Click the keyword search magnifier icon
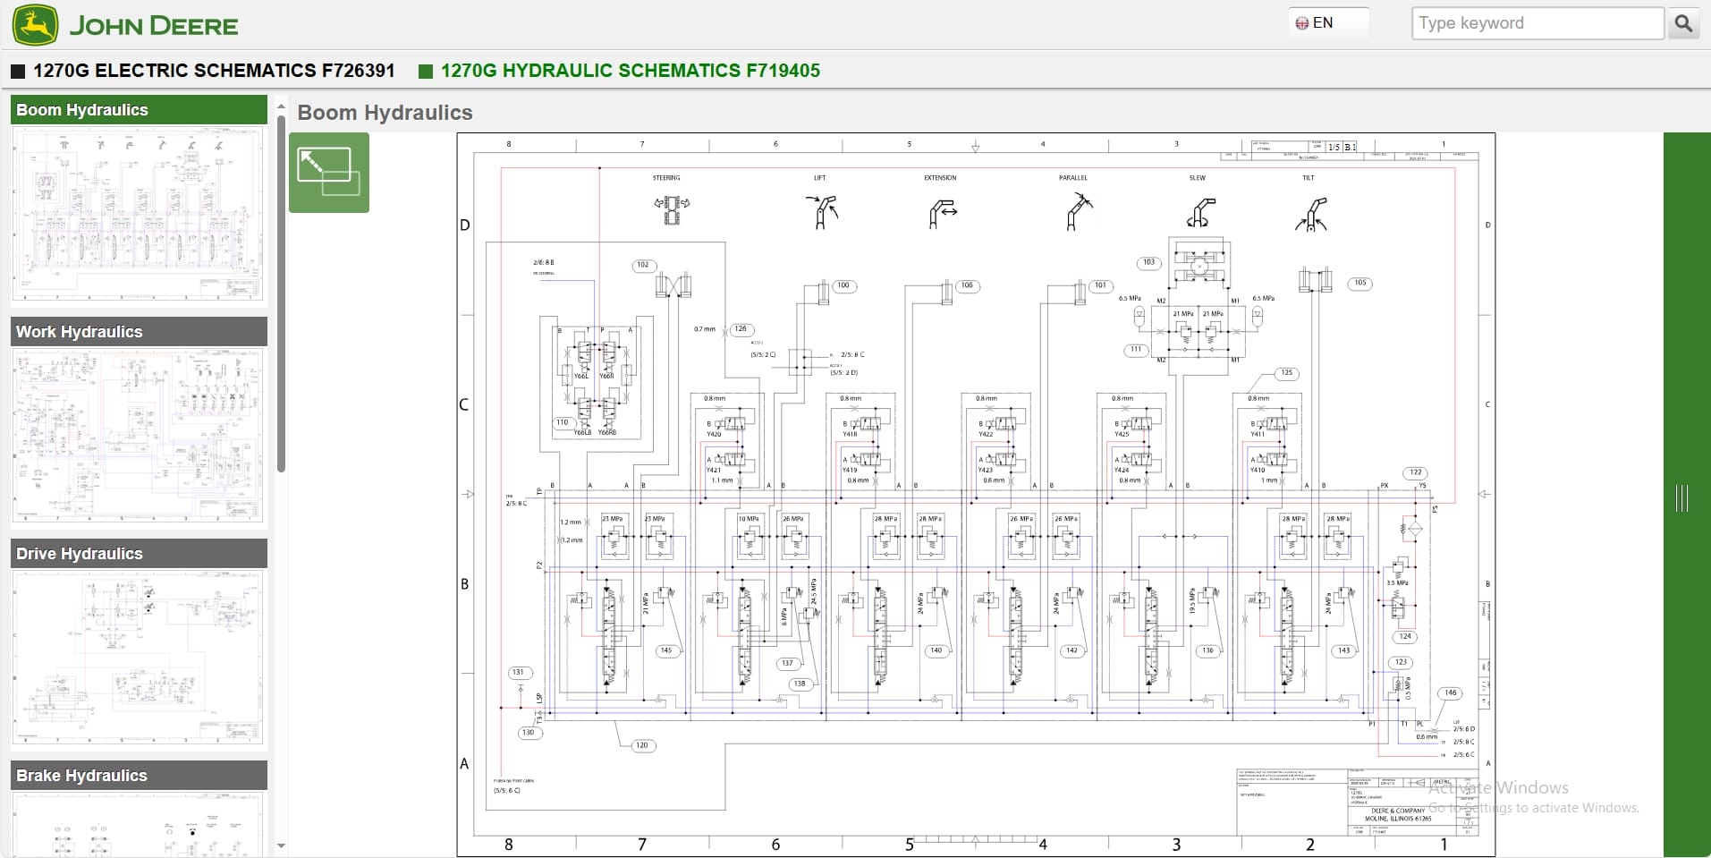Viewport: 1711px width, 858px height. tap(1685, 22)
